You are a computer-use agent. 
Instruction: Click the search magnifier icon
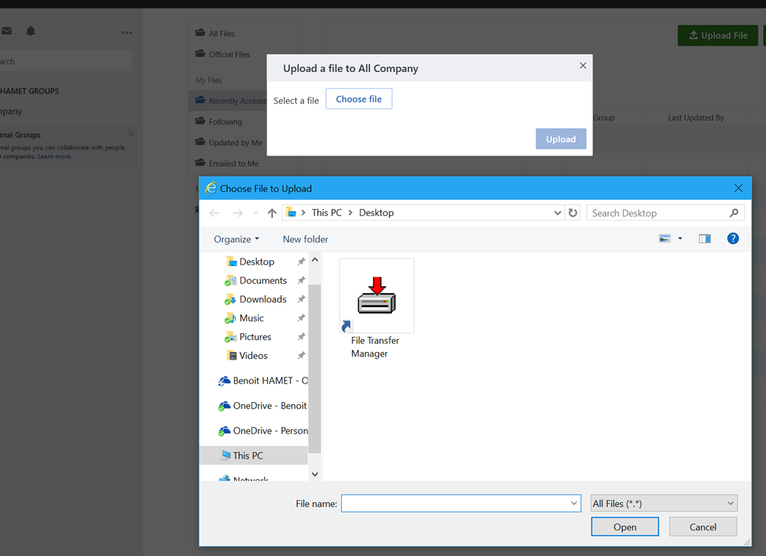(x=734, y=213)
